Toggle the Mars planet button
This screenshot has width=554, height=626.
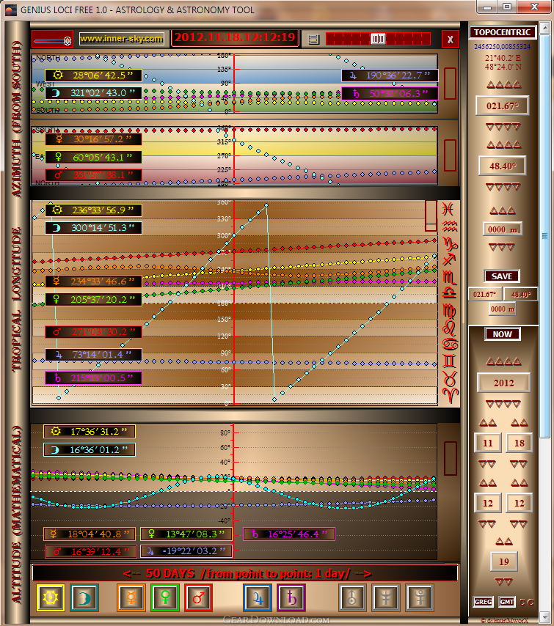199,597
